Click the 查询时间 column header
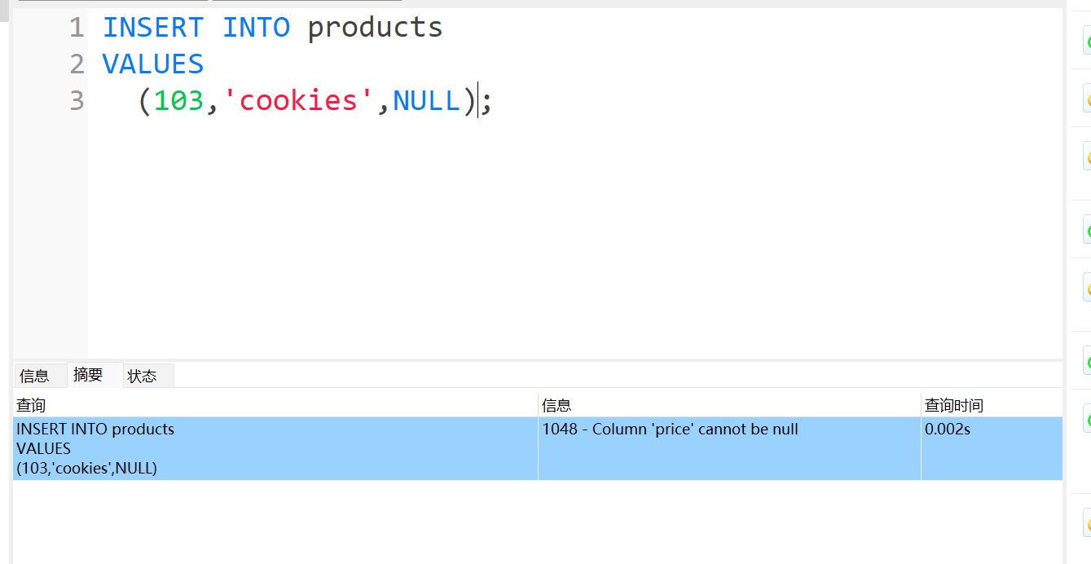The image size is (1091, 564). (953, 405)
